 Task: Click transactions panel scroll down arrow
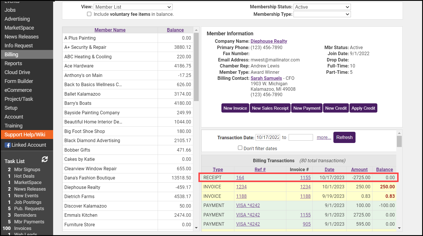(399, 228)
